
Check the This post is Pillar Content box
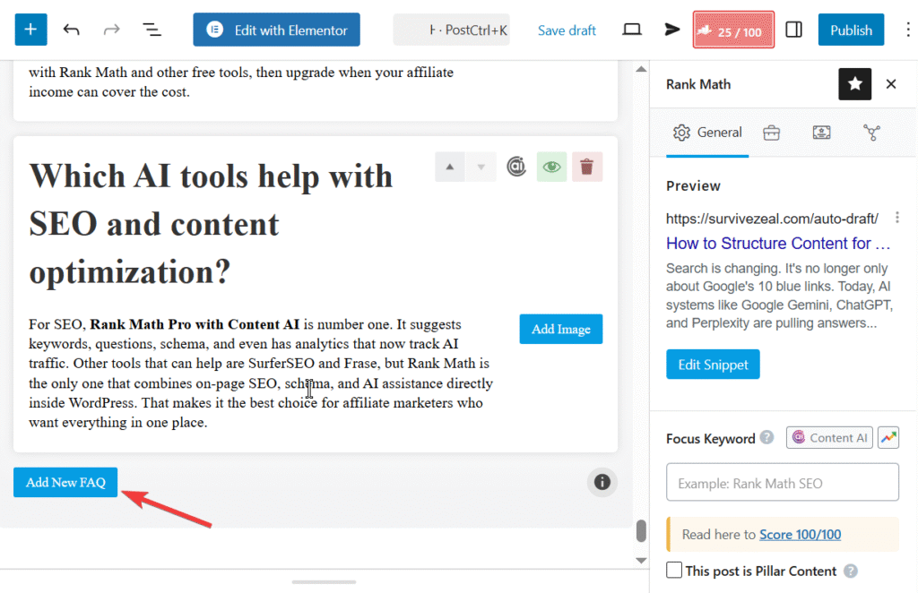[x=674, y=571]
